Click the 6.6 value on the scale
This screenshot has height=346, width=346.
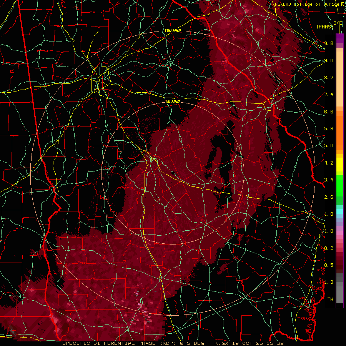329,111
